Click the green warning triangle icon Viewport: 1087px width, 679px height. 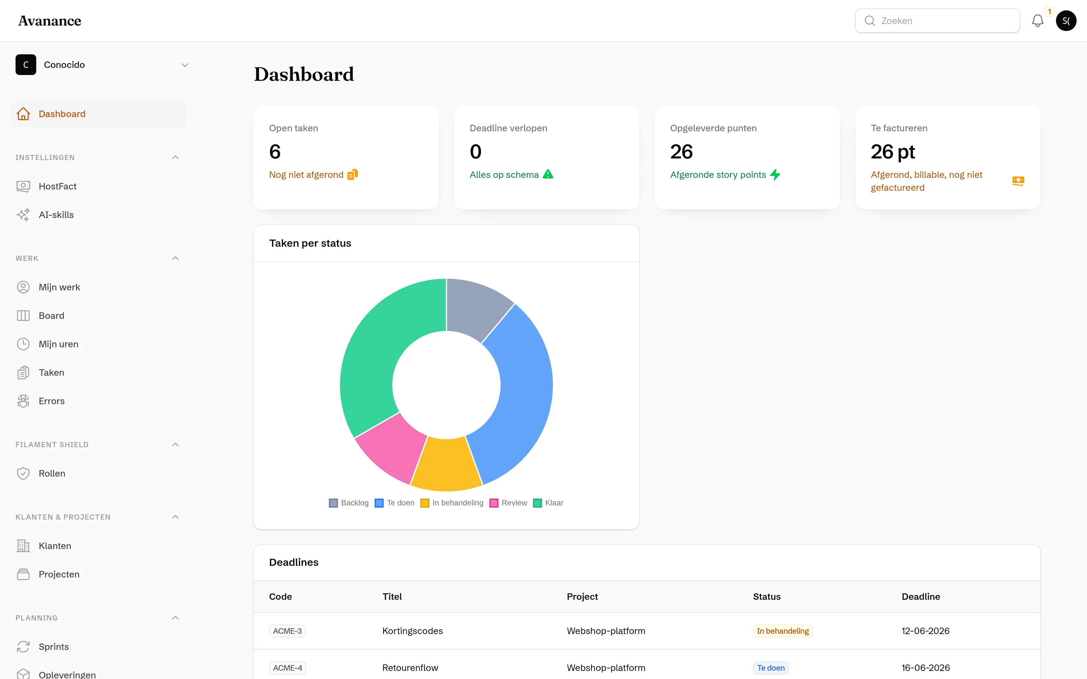point(548,174)
